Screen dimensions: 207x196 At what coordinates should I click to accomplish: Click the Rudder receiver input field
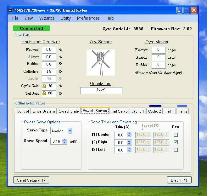pos(49,65)
